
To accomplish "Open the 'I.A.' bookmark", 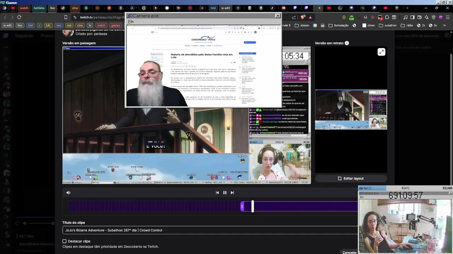I will point(48,25).
